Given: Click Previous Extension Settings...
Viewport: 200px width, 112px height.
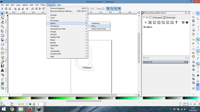Looking at the screenshot, I should pyautogui.click(x=67, y=11).
